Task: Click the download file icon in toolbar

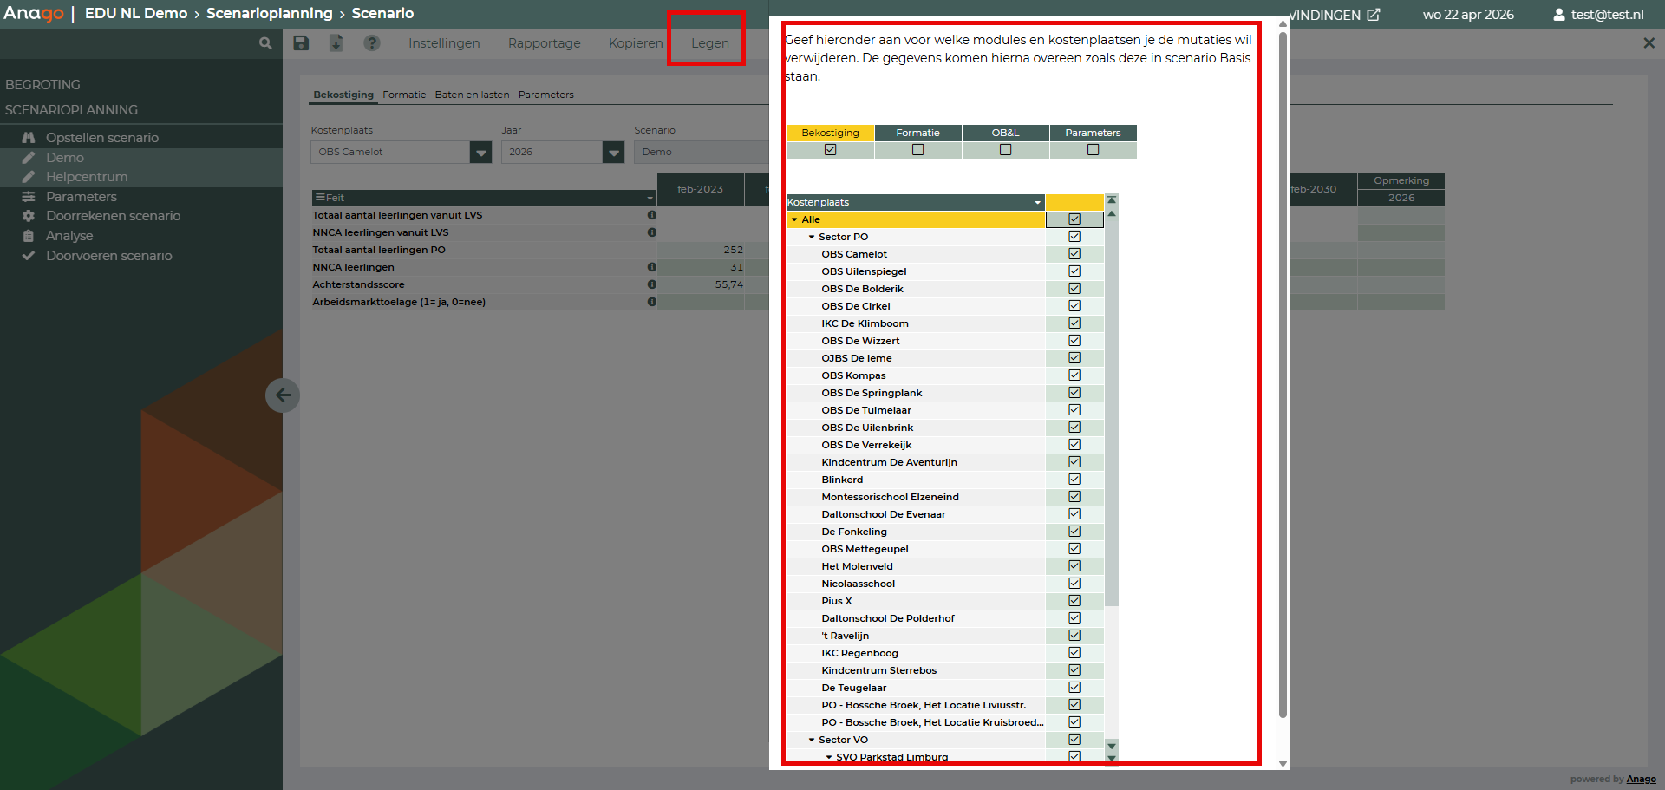Action: pyautogui.click(x=336, y=43)
